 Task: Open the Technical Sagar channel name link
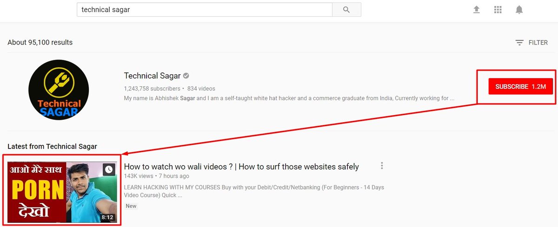pos(152,76)
